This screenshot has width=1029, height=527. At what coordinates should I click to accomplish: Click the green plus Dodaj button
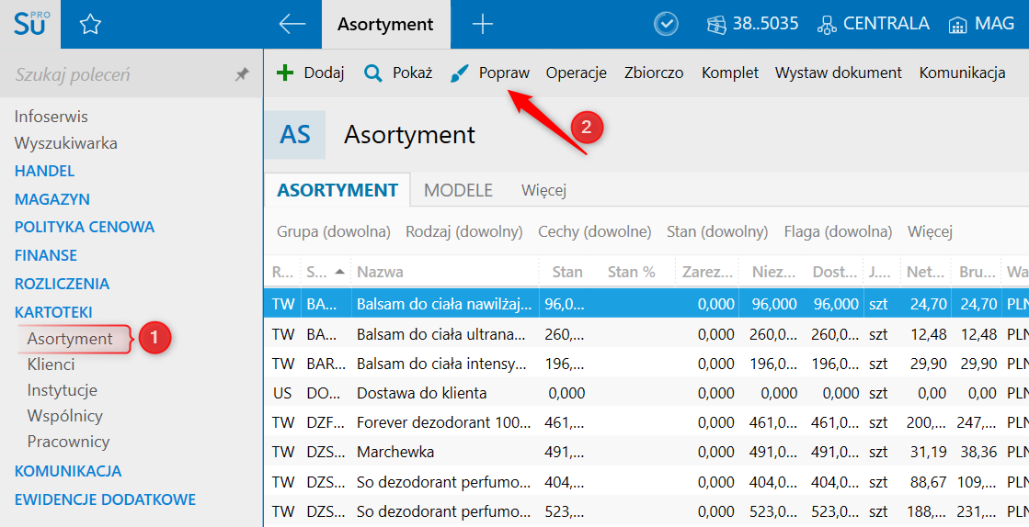point(310,73)
